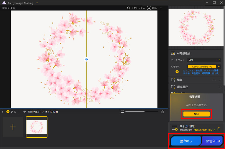Open the 23% zoom level dropdown
The height and width of the screenshot is (149, 225).
pos(161,8)
